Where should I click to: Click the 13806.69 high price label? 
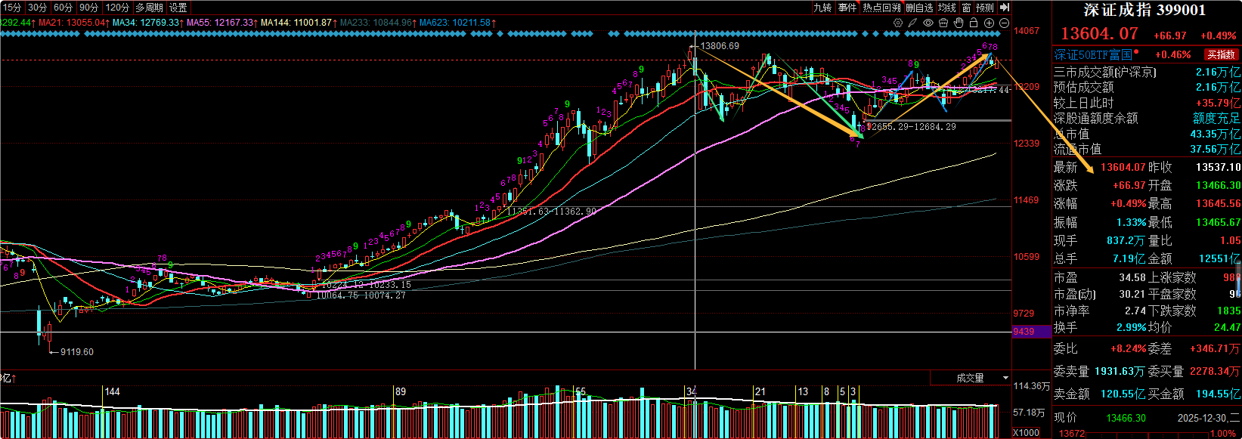tap(720, 46)
